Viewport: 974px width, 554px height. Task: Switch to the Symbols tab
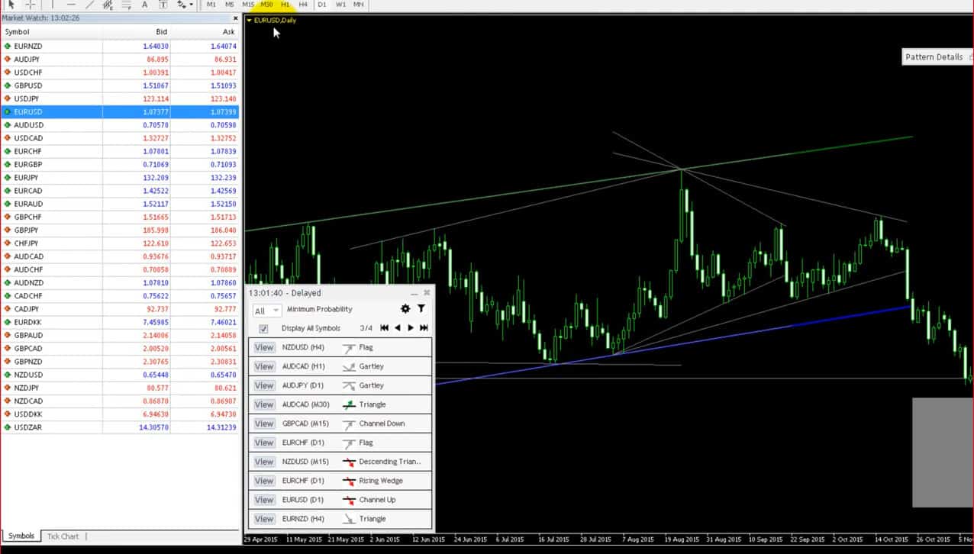(x=21, y=536)
